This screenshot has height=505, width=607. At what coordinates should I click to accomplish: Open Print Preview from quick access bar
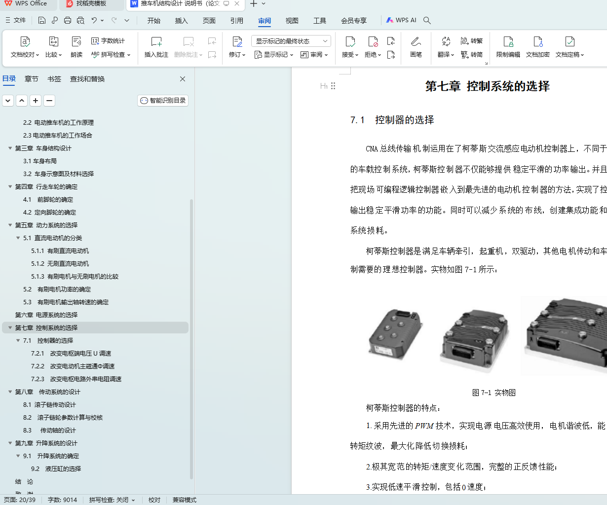pyautogui.click(x=80, y=20)
